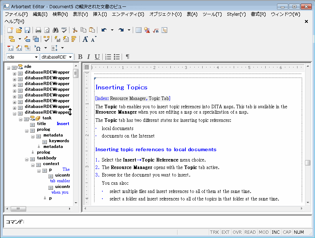Insert a table using the table grid icon
The height and width of the screenshot is (238, 315).
(x=139, y=30)
